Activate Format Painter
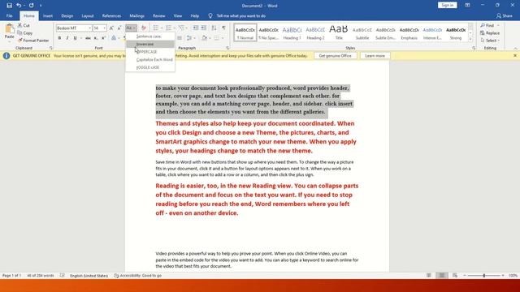This screenshot has height=292, width=520. pyautogui.click(x=33, y=41)
